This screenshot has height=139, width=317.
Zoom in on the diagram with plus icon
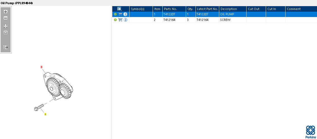(6, 12)
